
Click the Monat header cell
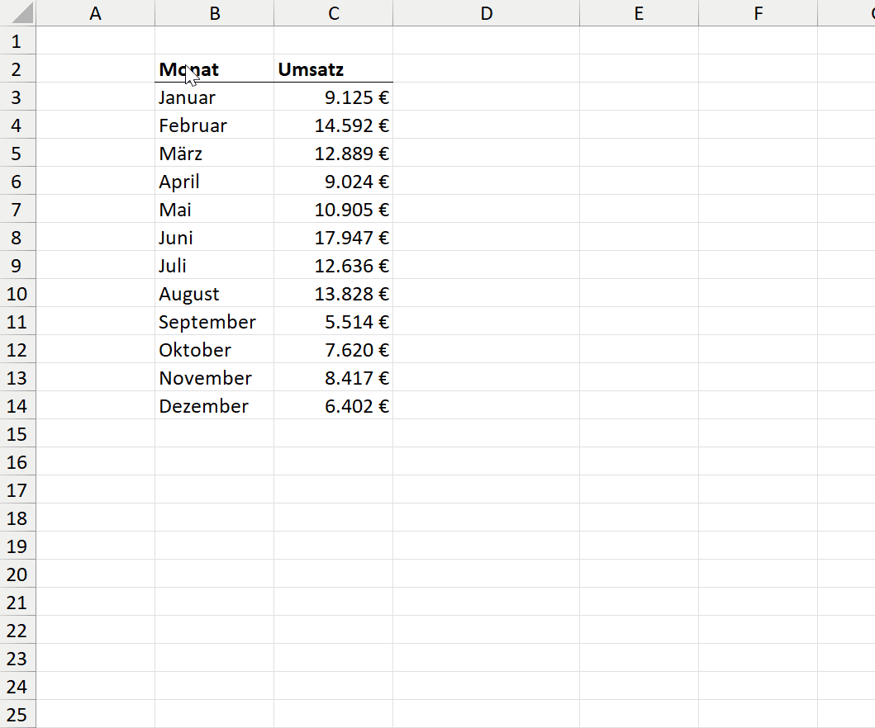(x=214, y=69)
